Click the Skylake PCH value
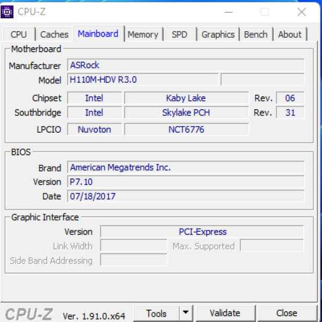Screen dimensions: 322x322 [x=186, y=112]
